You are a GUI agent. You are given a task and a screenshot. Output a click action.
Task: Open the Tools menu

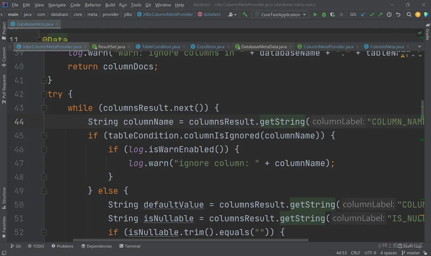[136, 5]
